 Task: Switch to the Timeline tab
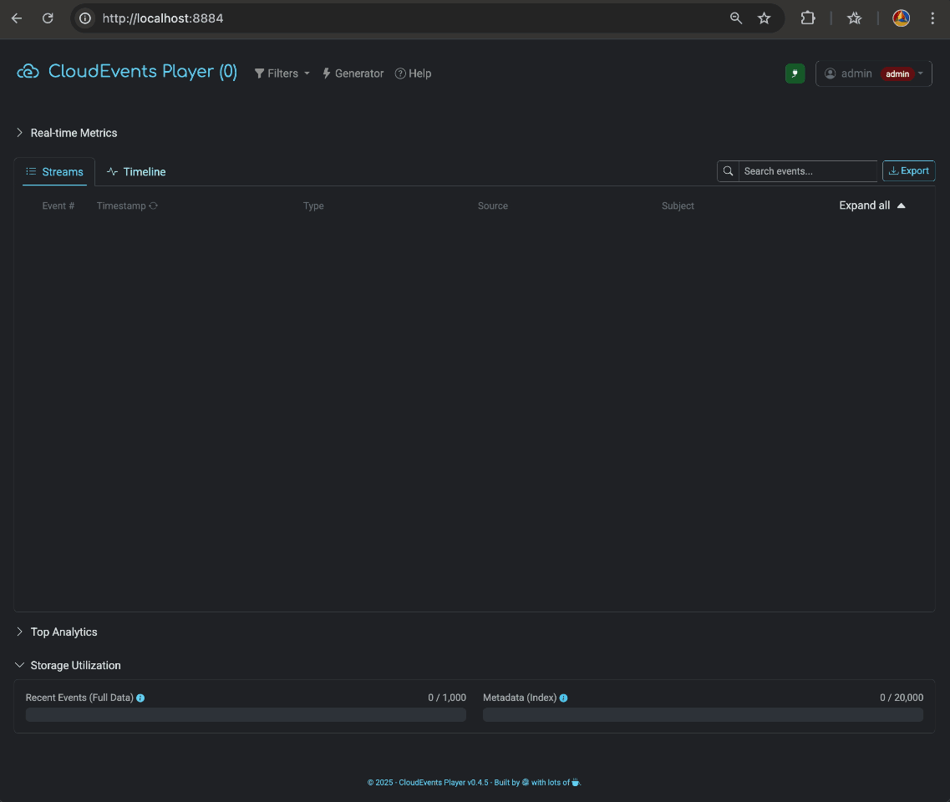click(x=136, y=171)
